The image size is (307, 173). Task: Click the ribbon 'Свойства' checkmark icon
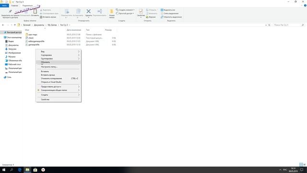coord(141,11)
